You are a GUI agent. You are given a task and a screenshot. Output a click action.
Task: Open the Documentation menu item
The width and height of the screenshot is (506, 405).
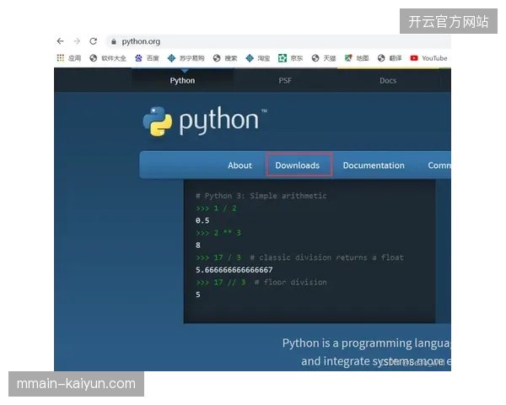coord(374,165)
